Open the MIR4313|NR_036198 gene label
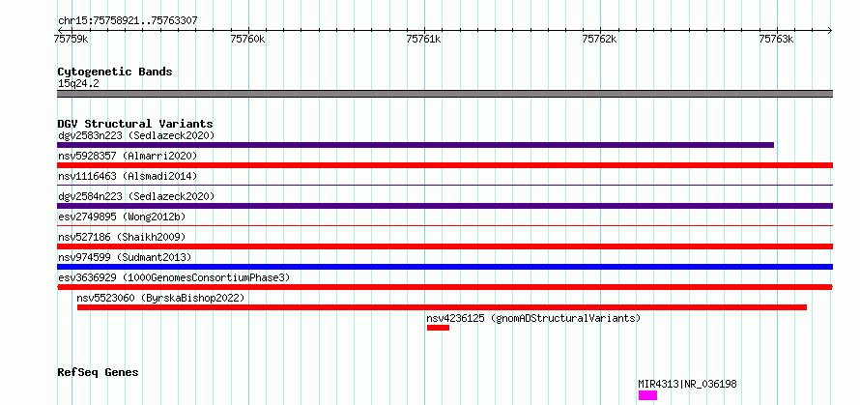This screenshot has height=405, width=860. 687,384
